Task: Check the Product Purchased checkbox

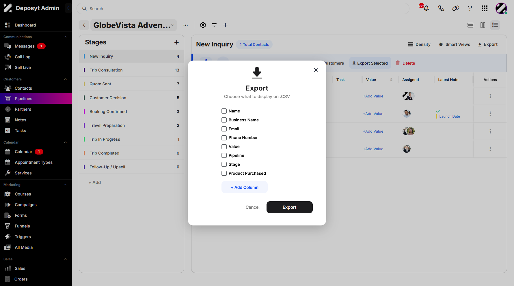Action: point(224,173)
